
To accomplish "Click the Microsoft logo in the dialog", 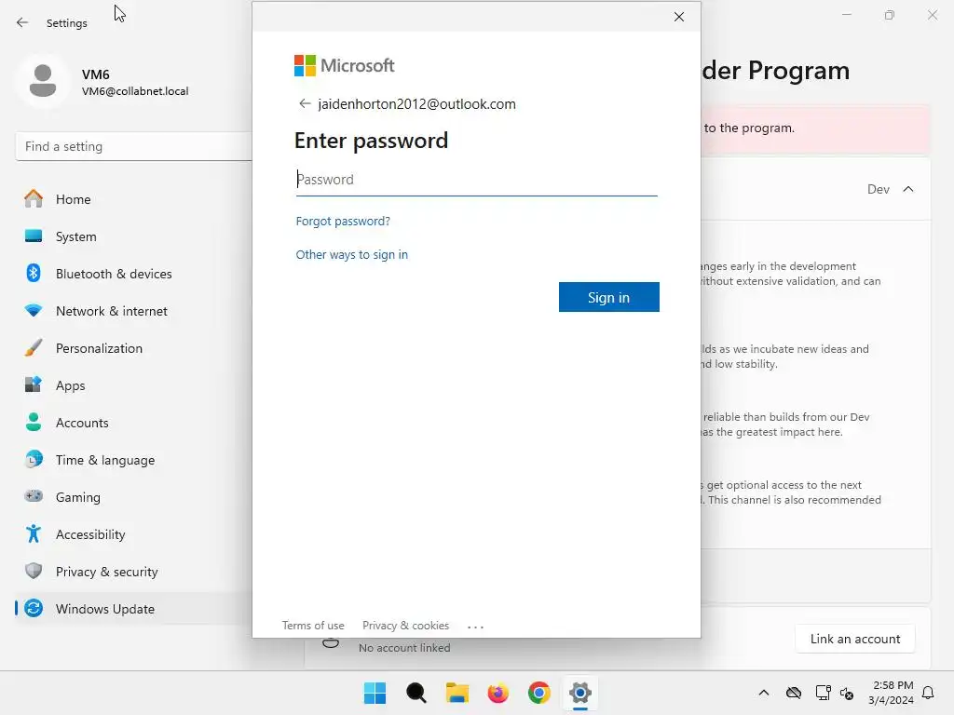I will pyautogui.click(x=345, y=66).
